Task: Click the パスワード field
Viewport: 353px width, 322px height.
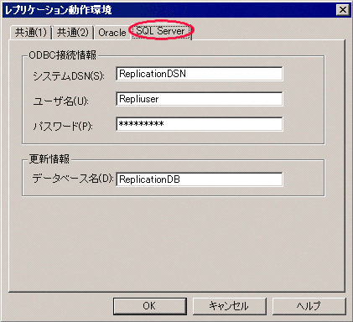Action: 200,124
